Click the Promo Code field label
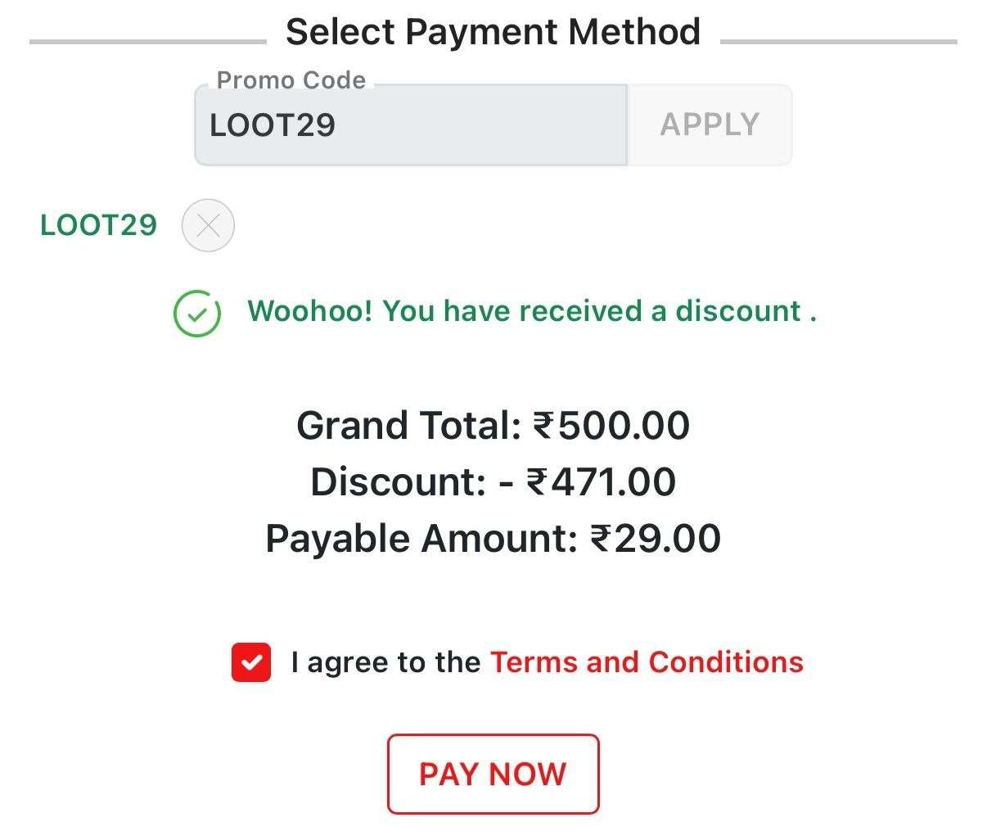This screenshot has height=840, width=987. click(291, 80)
